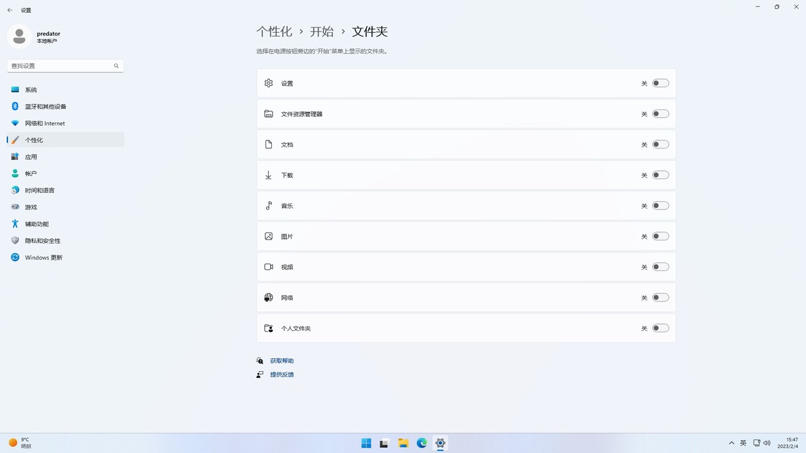
Task: Click the gear icon on the 设置 row
Action: 268,83
